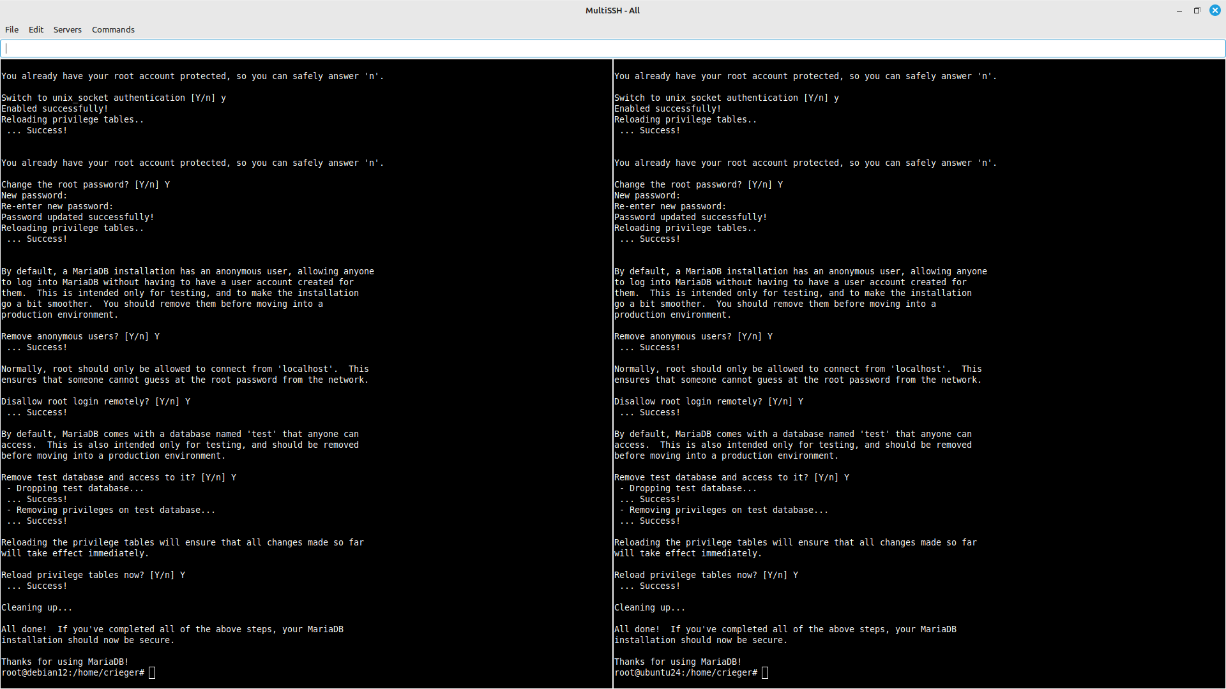Click 'Cleaning up...' in the debian12 pane

tap(37, 607)
